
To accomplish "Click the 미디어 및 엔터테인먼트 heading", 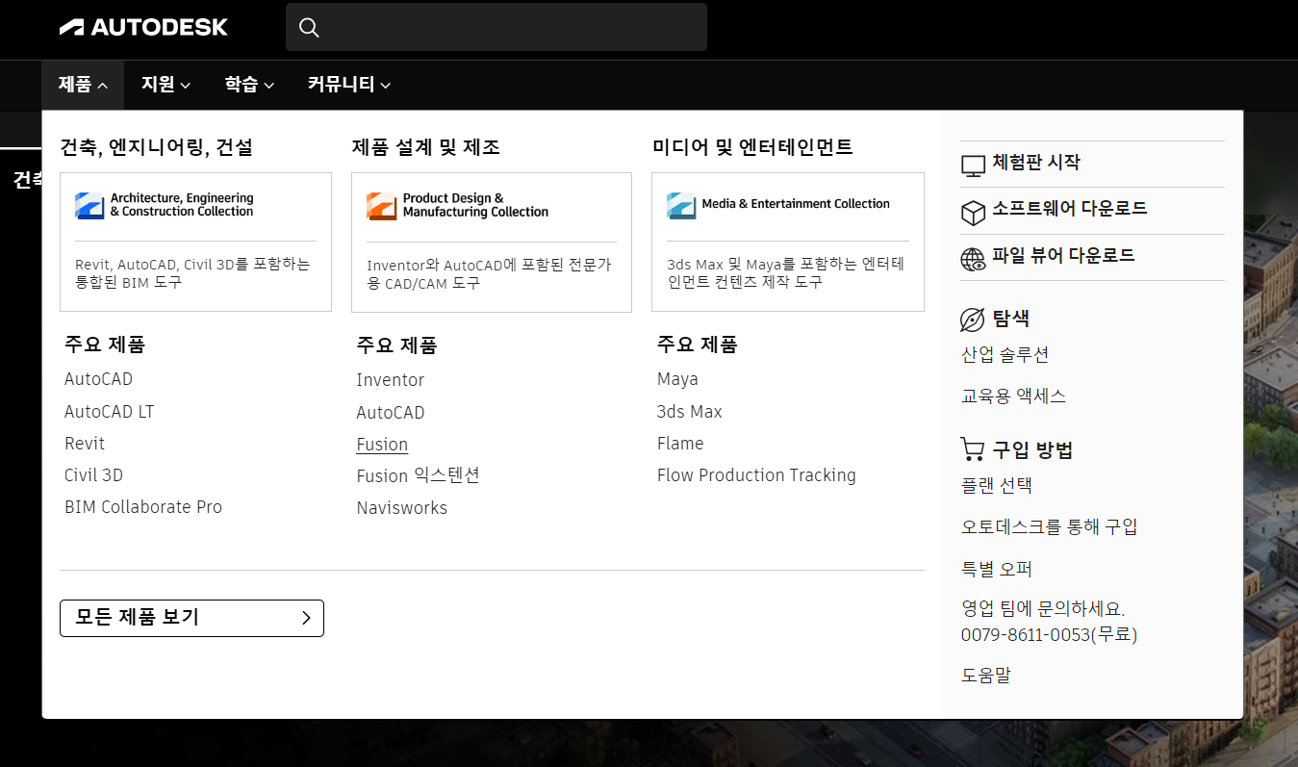I will tap(752, 147).
